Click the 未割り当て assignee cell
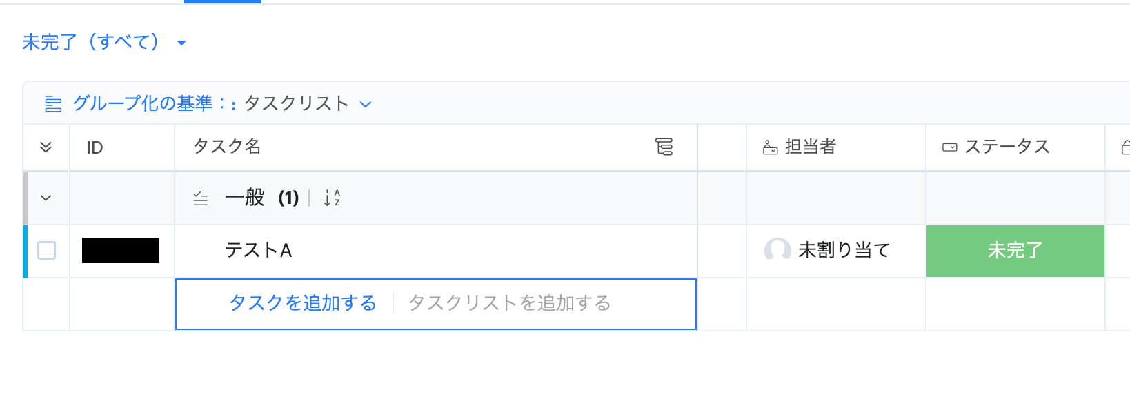Viewport: 1130px width, 405px height. coord(844,251)
